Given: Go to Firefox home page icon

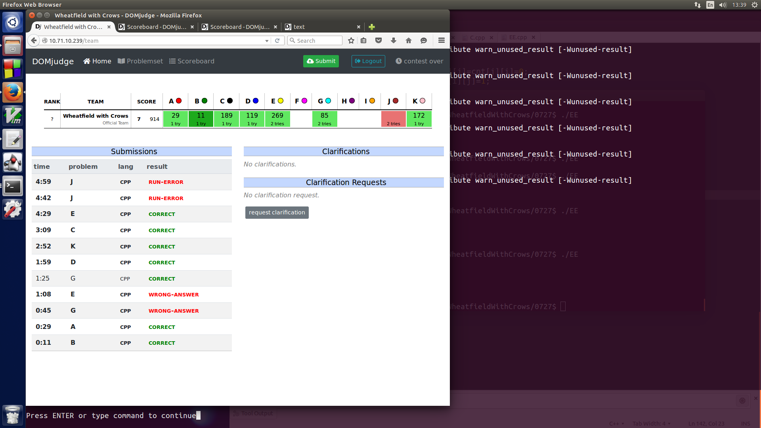Looking at the screenshot, I should pos(409,40).
